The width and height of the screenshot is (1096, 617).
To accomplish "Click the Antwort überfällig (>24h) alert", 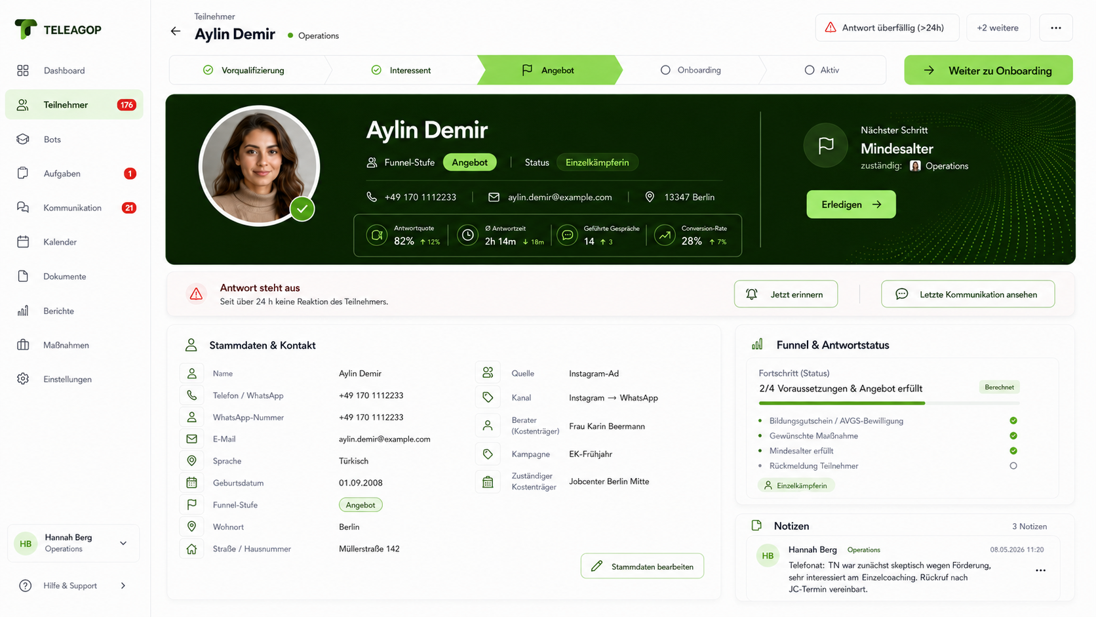I will click(887, 28).
